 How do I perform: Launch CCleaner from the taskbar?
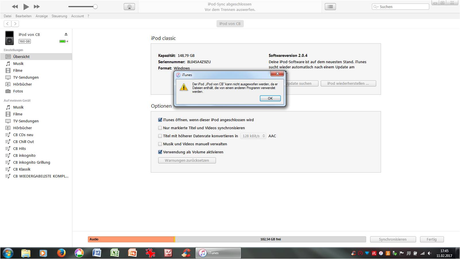click(186, 253)
